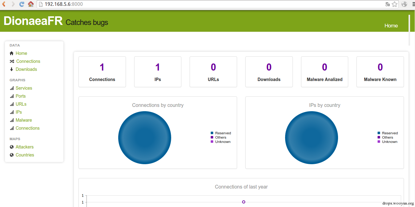Open the Services graph link
Viewport: 415px width, 207px height.
pos(24,88)
